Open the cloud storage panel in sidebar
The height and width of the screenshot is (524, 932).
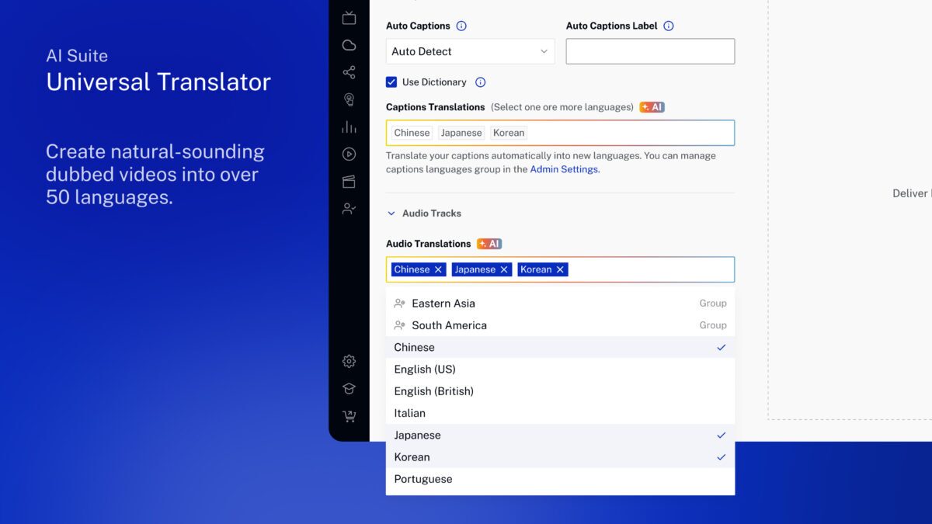tap(349, 44)
